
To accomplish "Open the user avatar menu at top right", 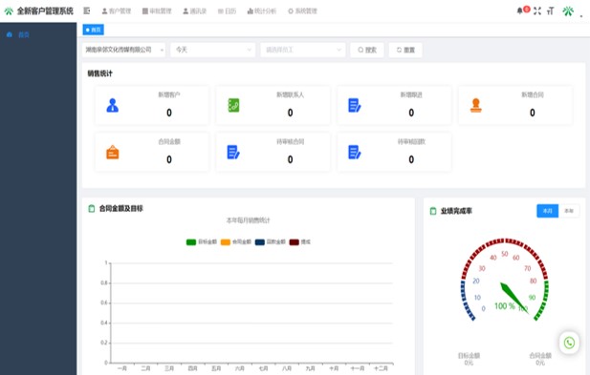I will [568, 11].
